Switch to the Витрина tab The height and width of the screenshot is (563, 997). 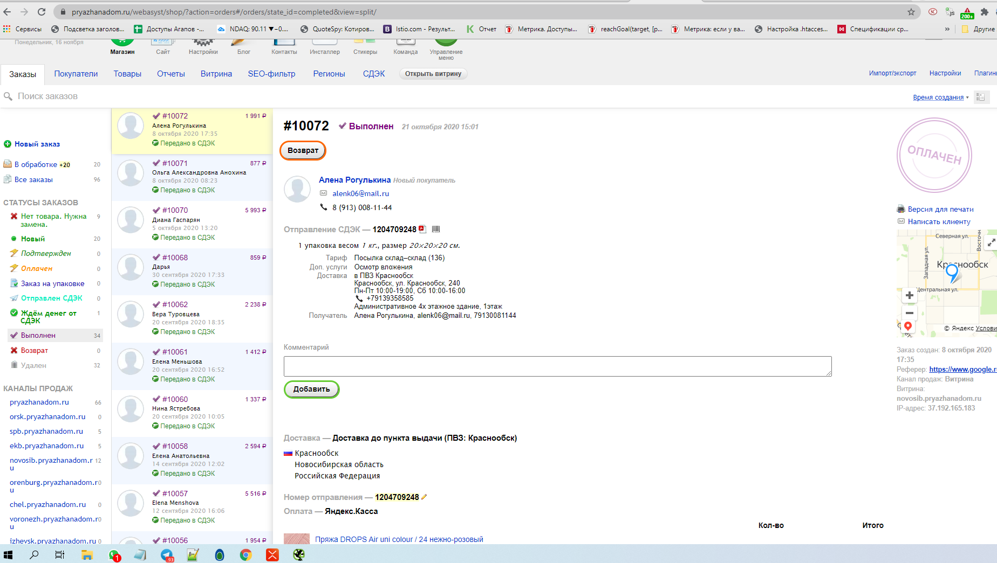pos(216,74)
